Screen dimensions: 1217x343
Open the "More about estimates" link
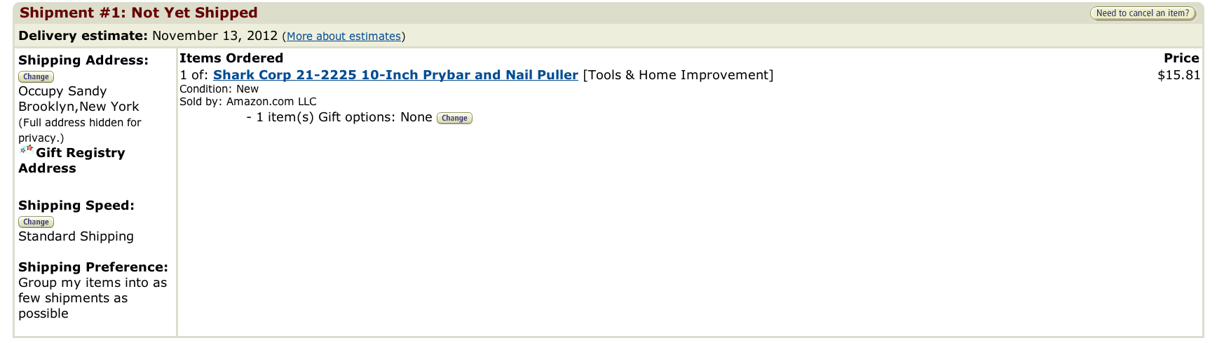344,36
